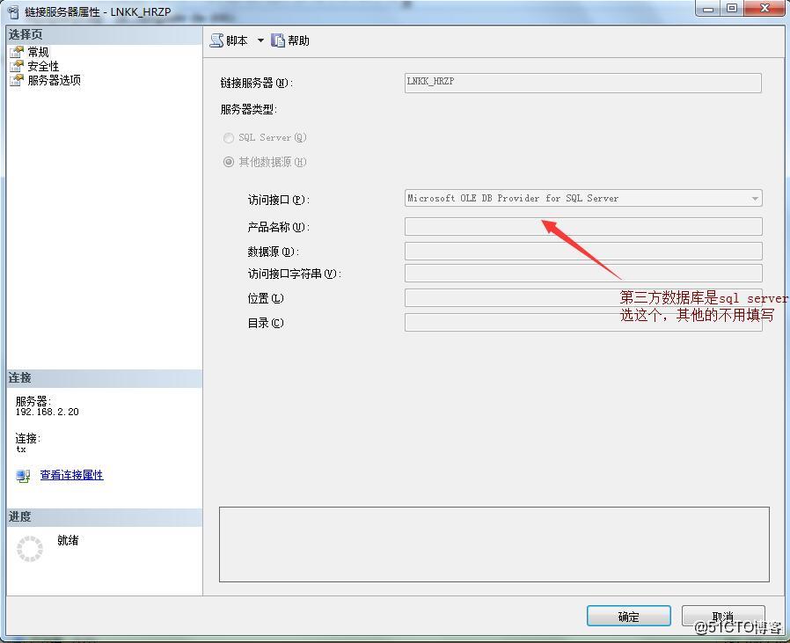Click the 进度 panel header
This screenshot has width=790, height=643.
coord(105,517)
